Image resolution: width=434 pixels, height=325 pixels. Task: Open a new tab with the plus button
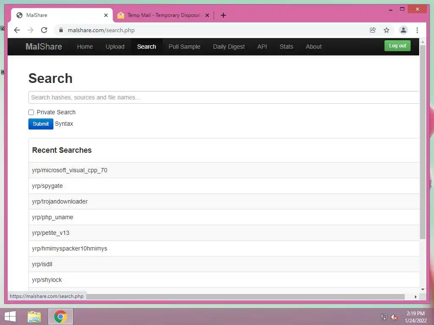click(223, 15)
